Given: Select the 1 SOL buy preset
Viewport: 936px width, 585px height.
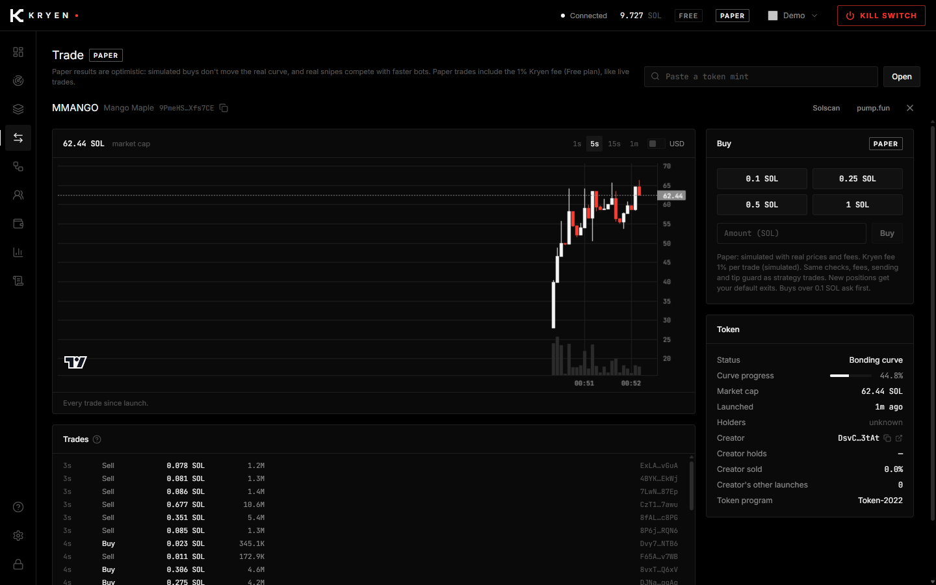Looking at the screenshot, I should coord(857,205).
